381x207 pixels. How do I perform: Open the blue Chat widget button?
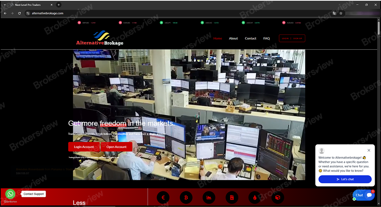363,195
